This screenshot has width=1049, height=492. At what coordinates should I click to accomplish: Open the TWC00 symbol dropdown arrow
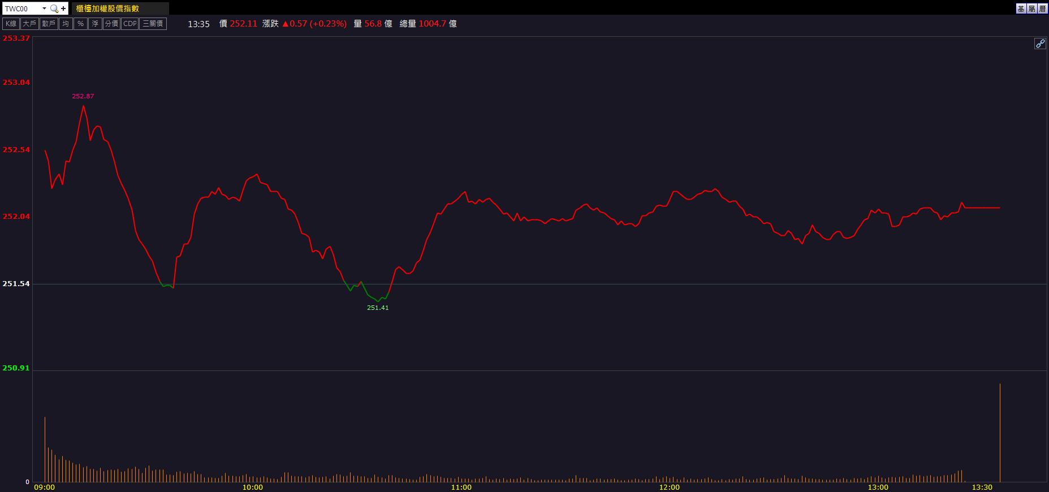pos(44,8)
